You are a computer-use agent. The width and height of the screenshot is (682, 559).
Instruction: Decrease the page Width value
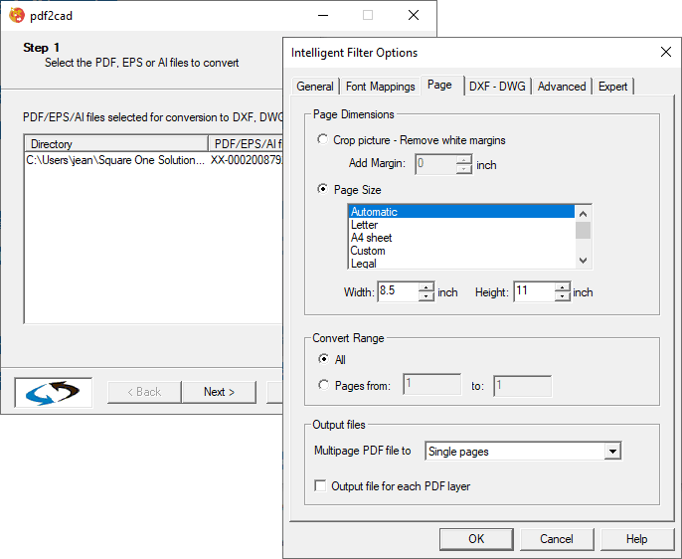(426, 296)
